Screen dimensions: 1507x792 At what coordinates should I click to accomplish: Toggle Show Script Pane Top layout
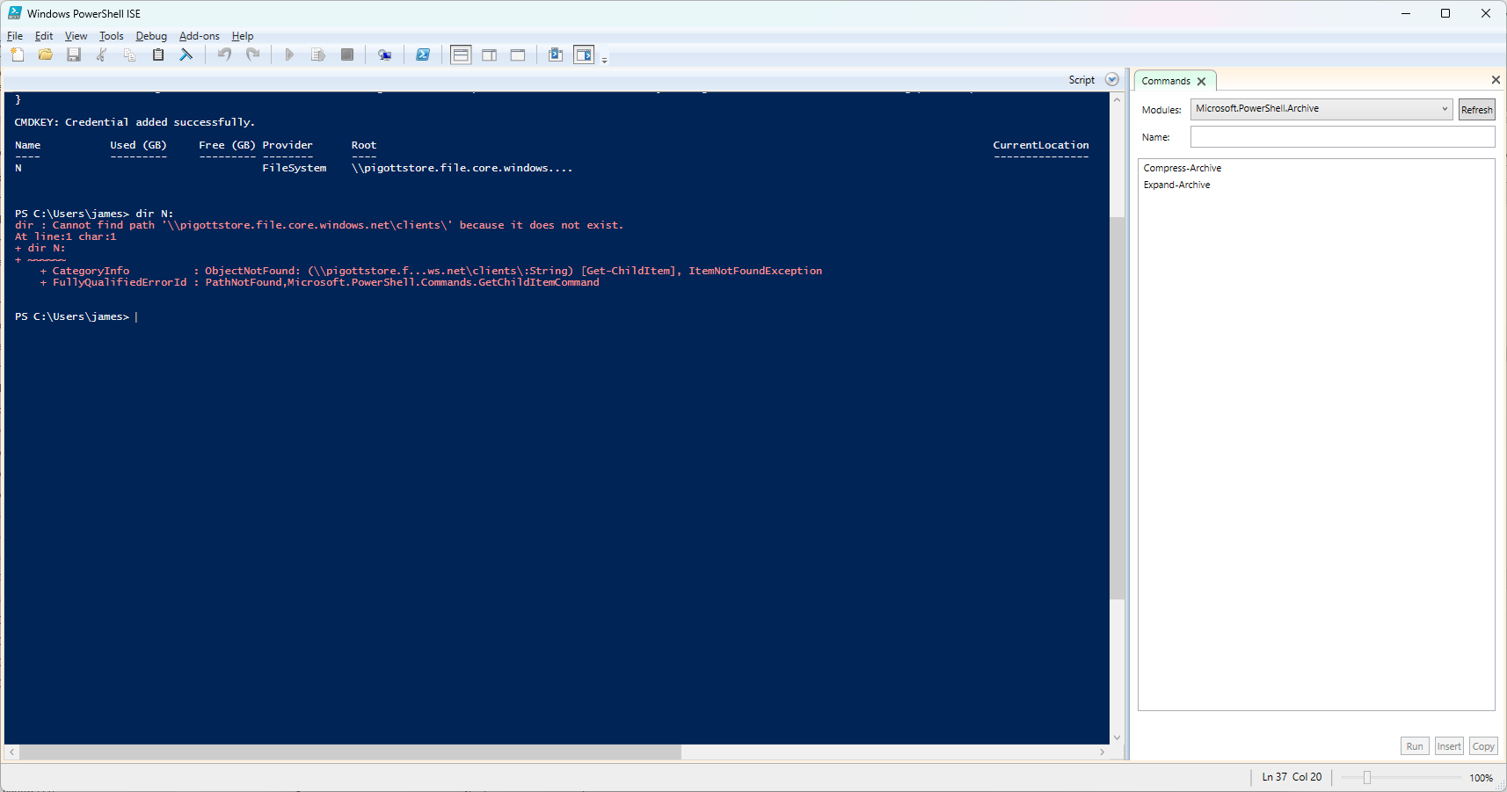pos(461,54)
